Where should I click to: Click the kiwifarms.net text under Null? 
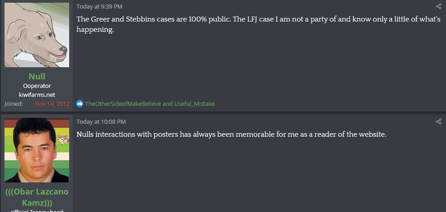coord(37,95)
